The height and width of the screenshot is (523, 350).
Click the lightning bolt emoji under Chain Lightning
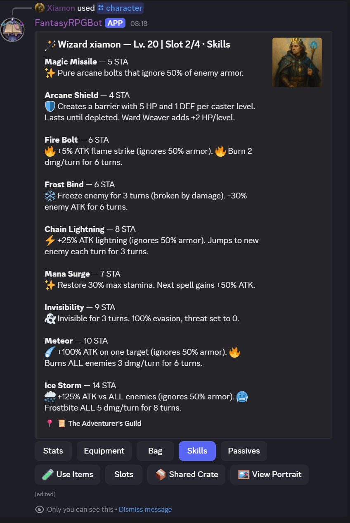pos(50,241)
